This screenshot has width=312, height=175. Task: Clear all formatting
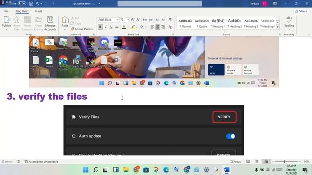pyautogui.click(x=170, y=27)
